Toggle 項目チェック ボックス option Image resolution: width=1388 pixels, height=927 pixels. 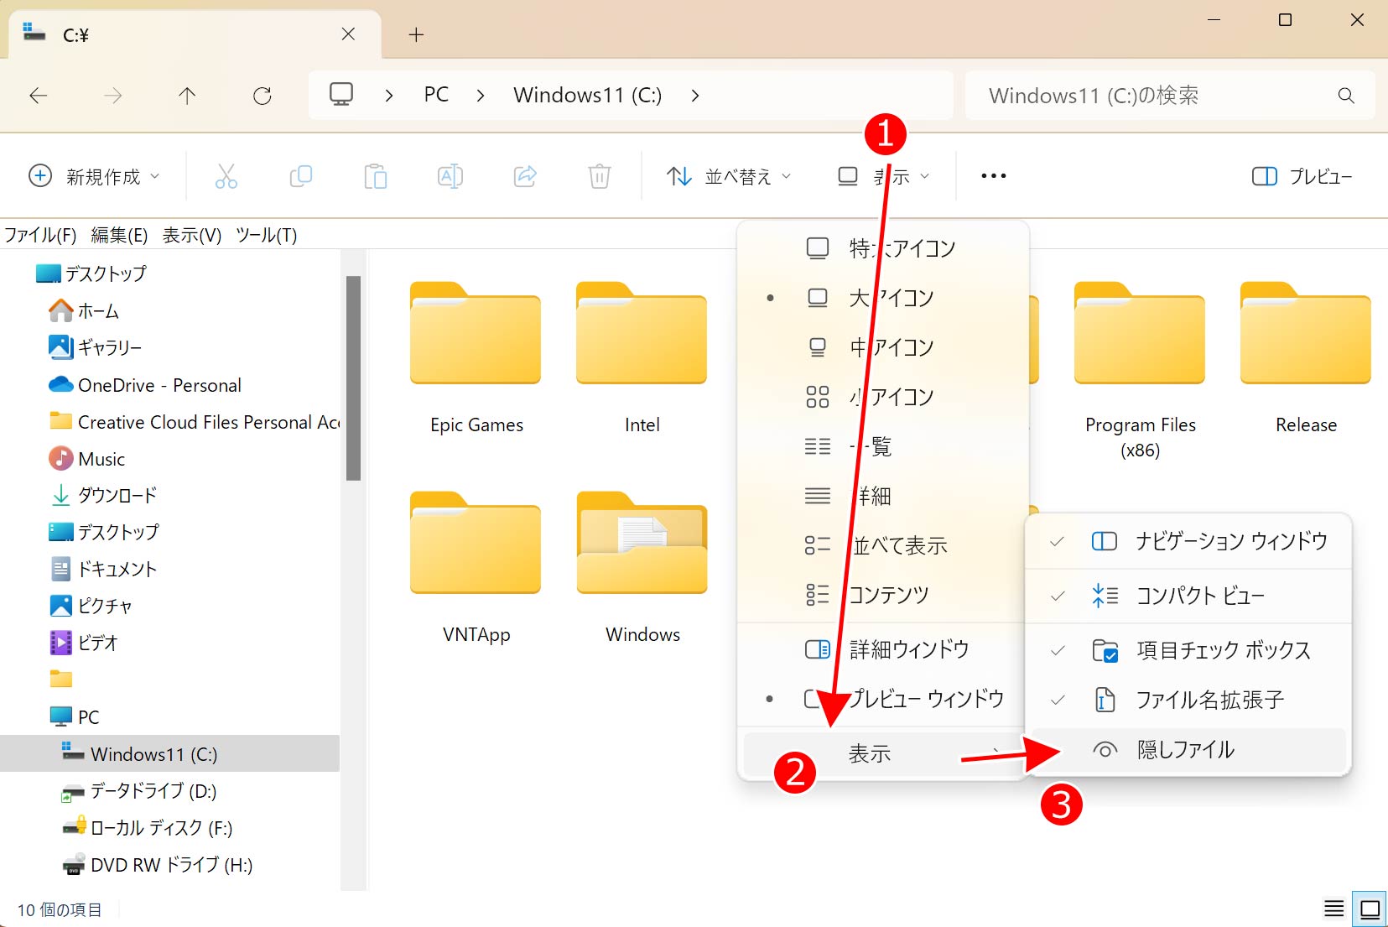pos(1222,650)
